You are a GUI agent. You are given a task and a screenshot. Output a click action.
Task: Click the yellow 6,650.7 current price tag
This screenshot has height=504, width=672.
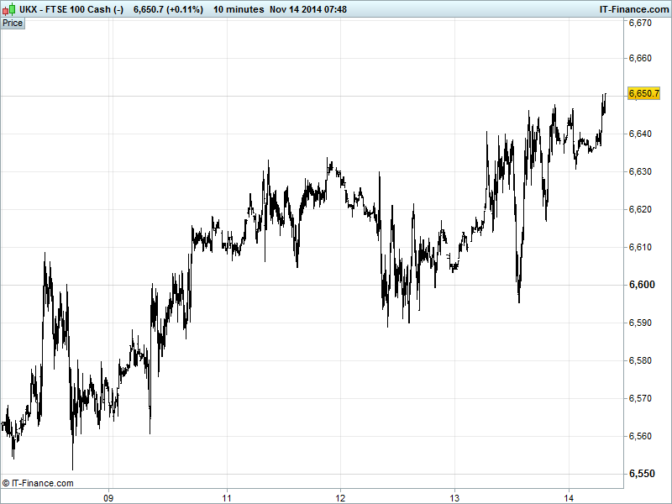point(644,93)
